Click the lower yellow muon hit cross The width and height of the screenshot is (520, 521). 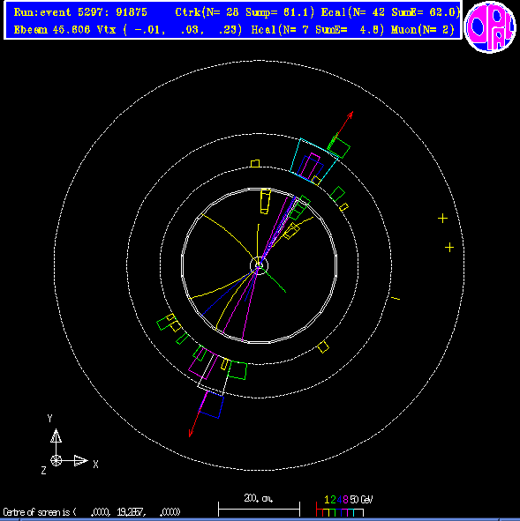coord(449,247)
